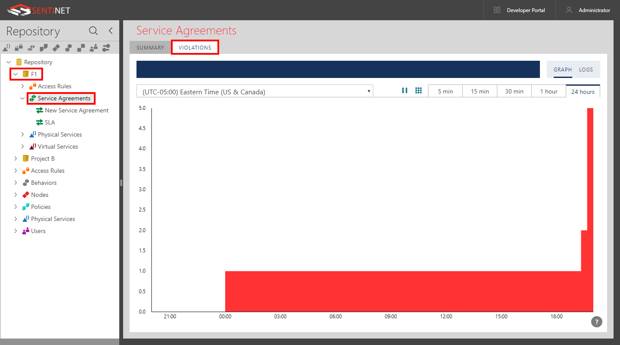The height and width of the screenshot is (345, 620).
Task: Filter repository by access rules lock icon
Action: point(19,47)
